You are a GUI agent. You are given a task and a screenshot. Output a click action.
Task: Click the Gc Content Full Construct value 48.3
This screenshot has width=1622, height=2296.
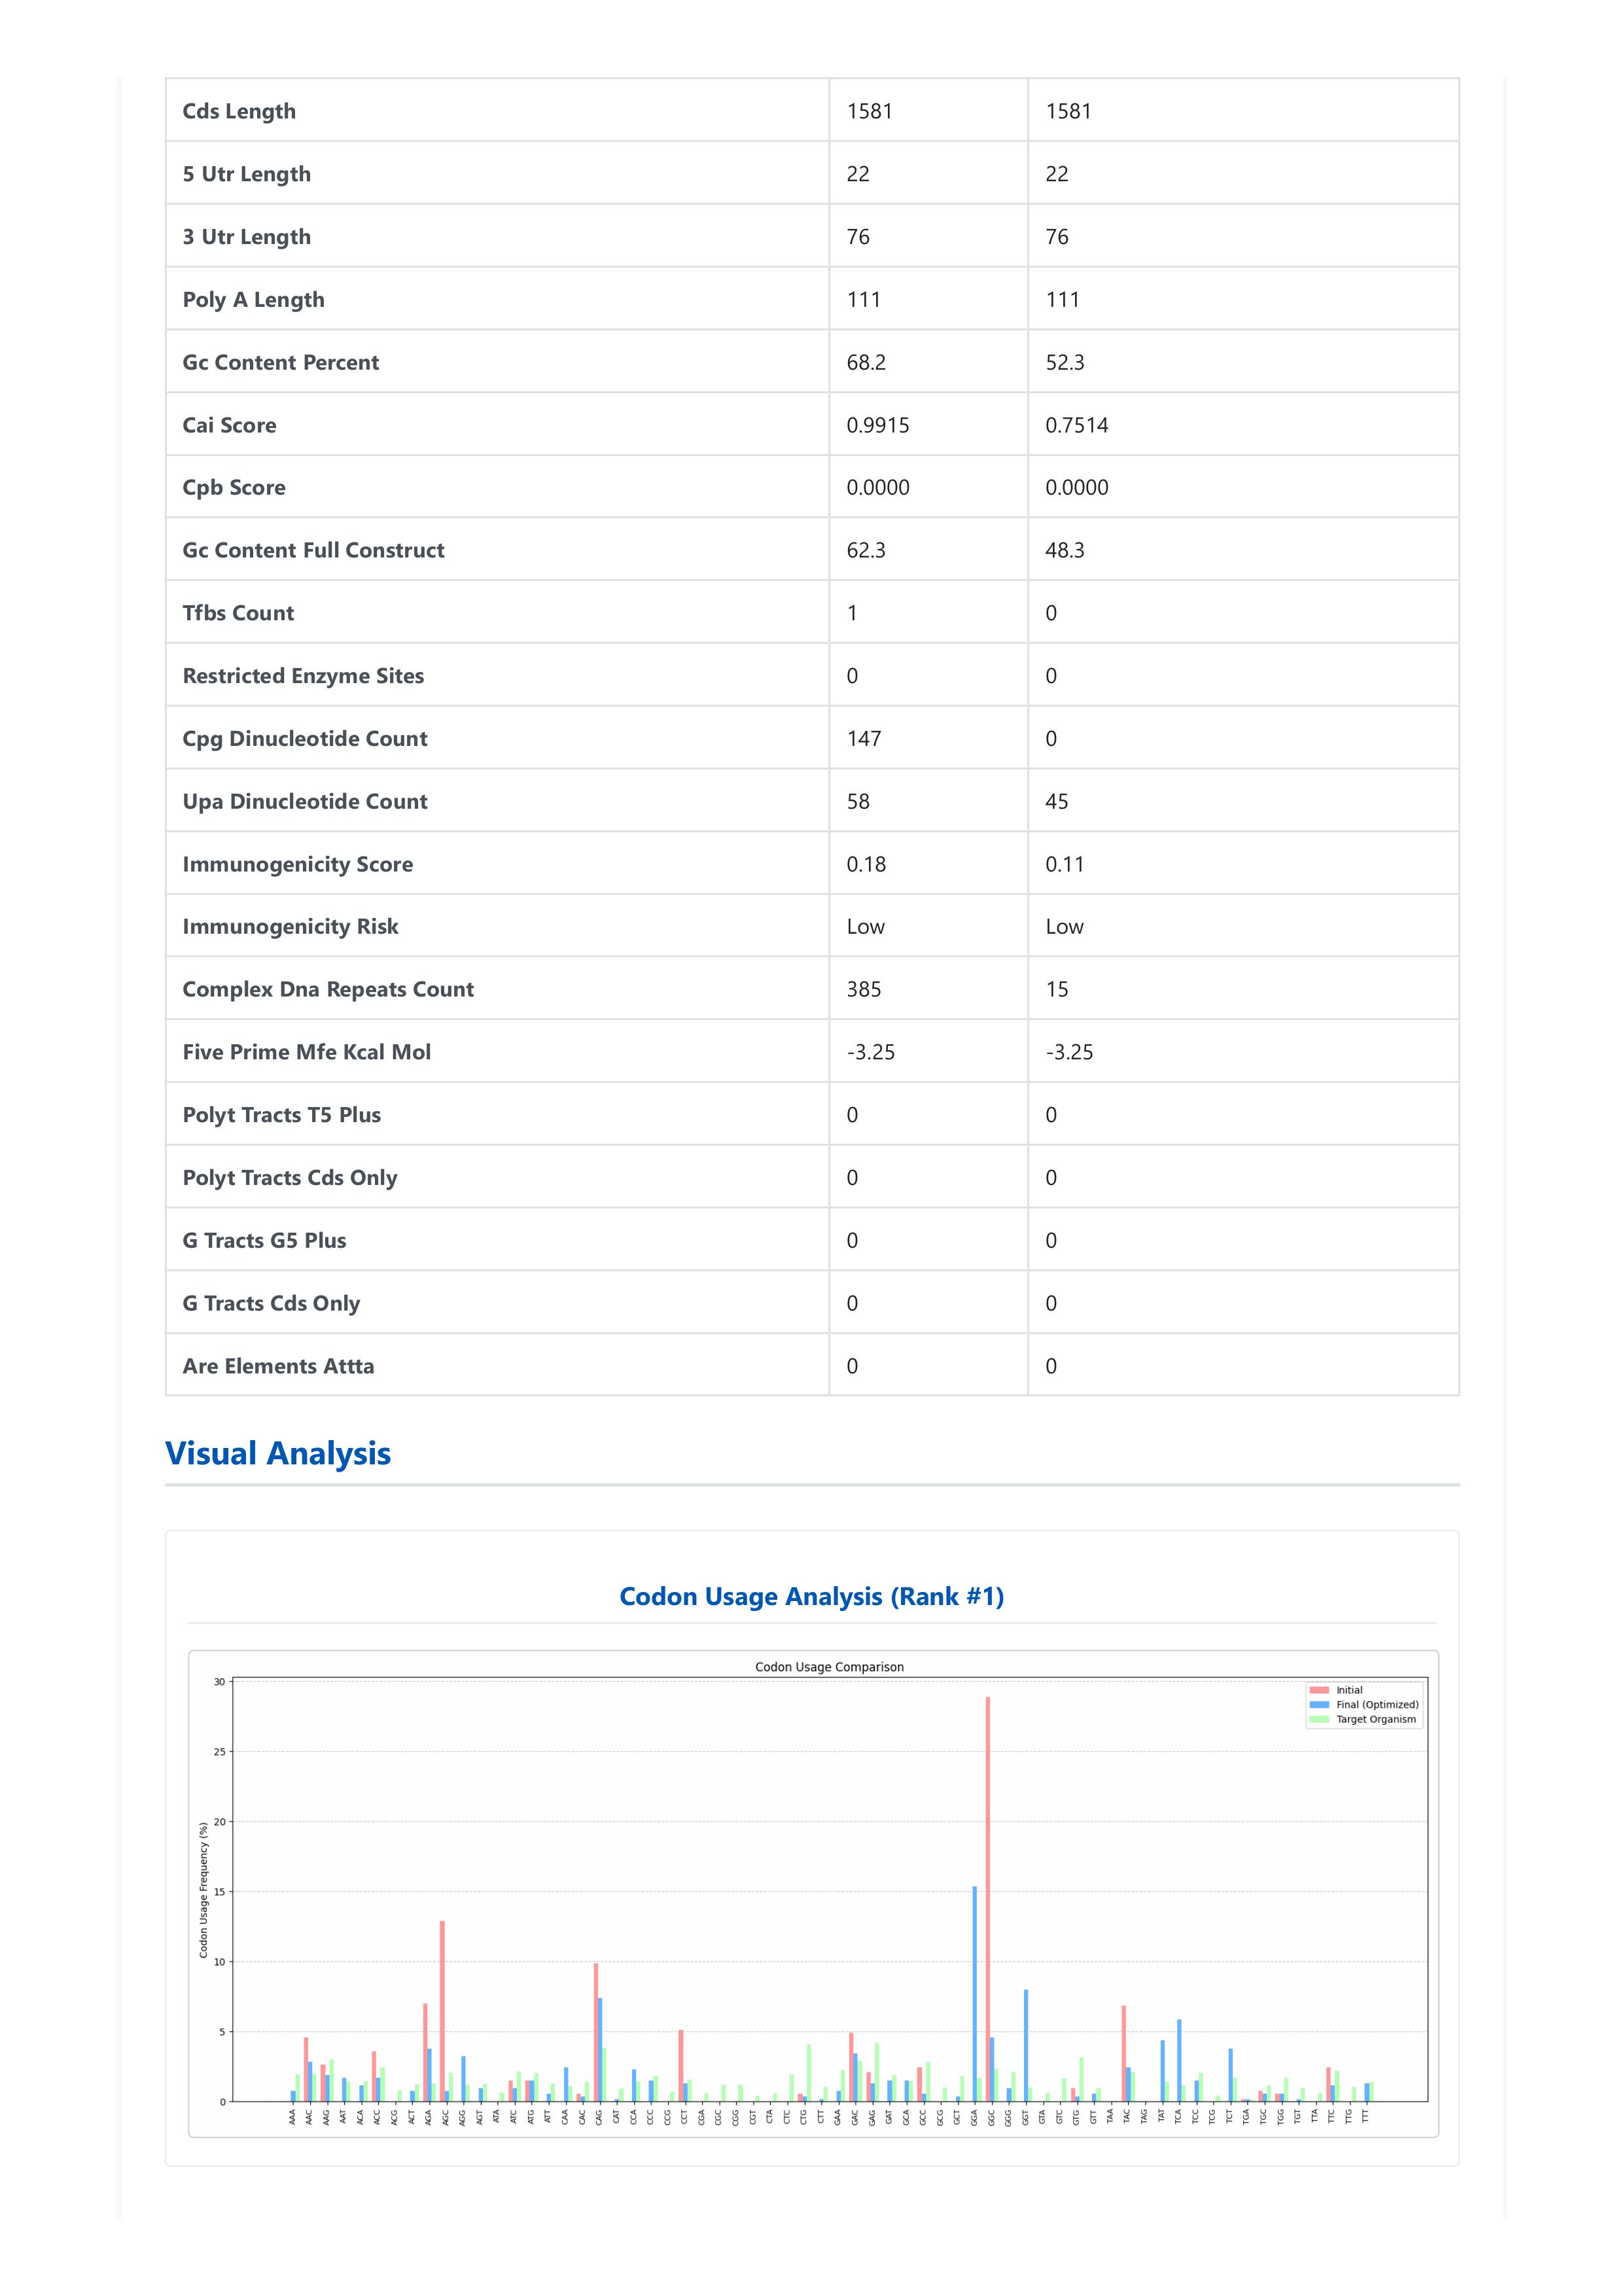(x=1065, y=550)
